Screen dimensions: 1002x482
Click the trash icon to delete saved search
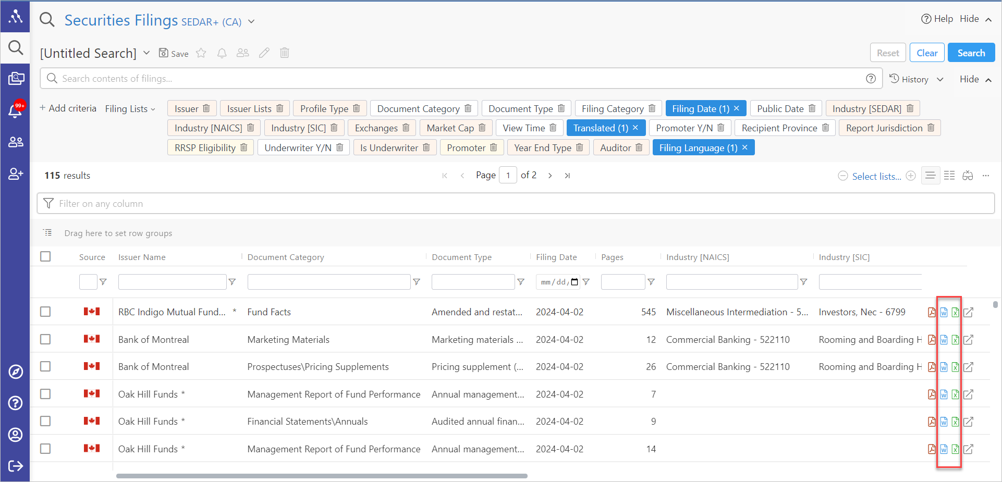285,53
